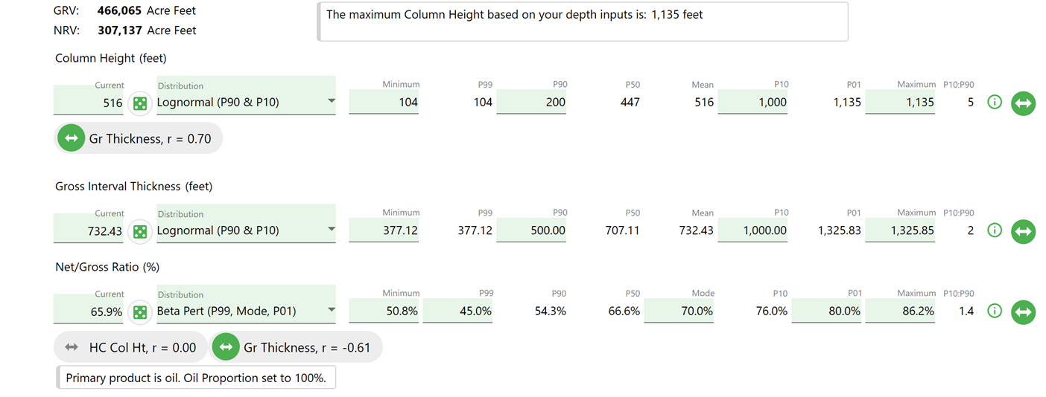Click the Column Height Current value field
Viewport: 1046px width, 397px height.
[89, 103]
